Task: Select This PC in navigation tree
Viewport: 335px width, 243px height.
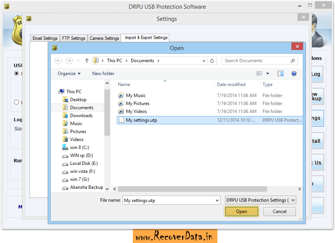Action: 70,92
